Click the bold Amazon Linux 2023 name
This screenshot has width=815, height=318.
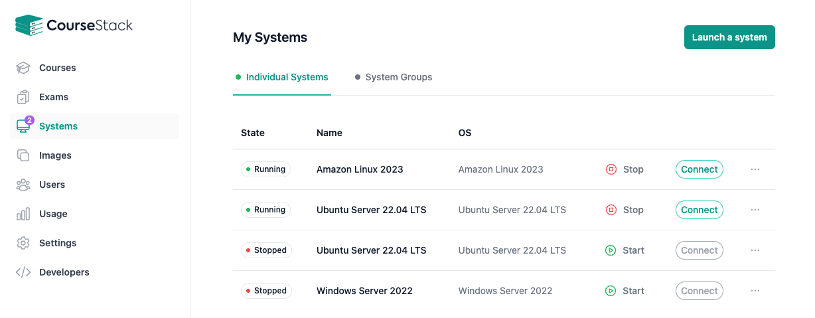point(360,169)
